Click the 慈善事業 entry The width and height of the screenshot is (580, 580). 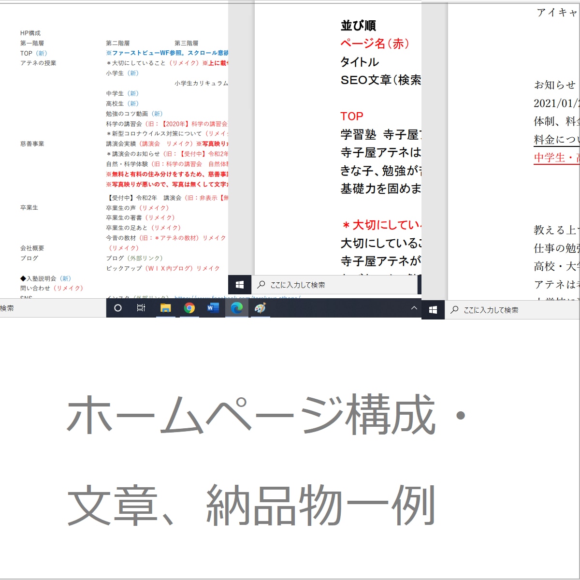tap(32, 144)
